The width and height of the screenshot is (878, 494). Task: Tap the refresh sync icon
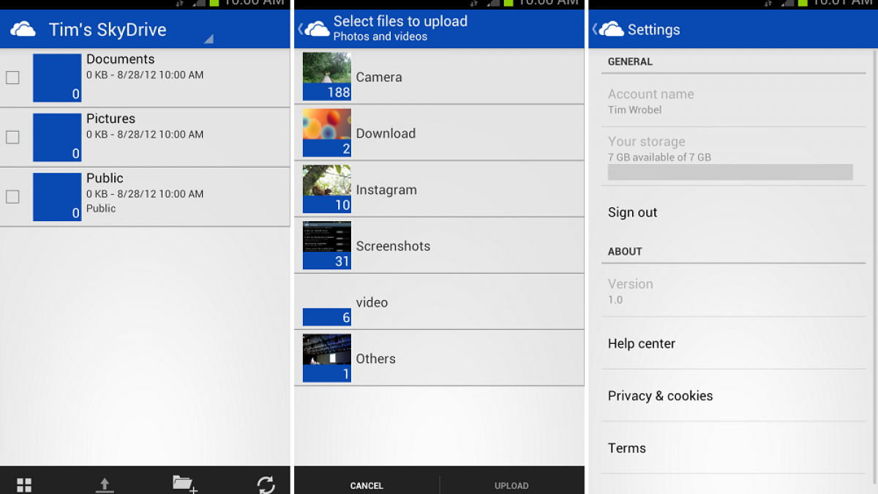coord(266,484)
